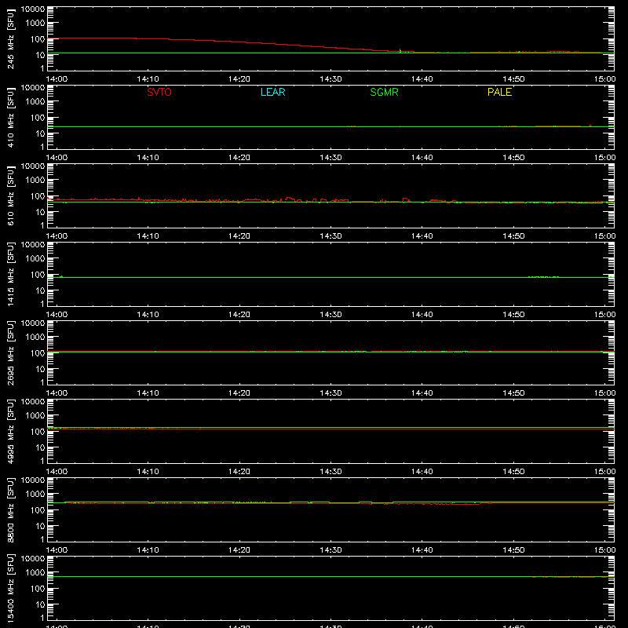Click 14:50 below the 410 MHz plot
The height and width of the screenshot is (628, 628).
[513, 158]
